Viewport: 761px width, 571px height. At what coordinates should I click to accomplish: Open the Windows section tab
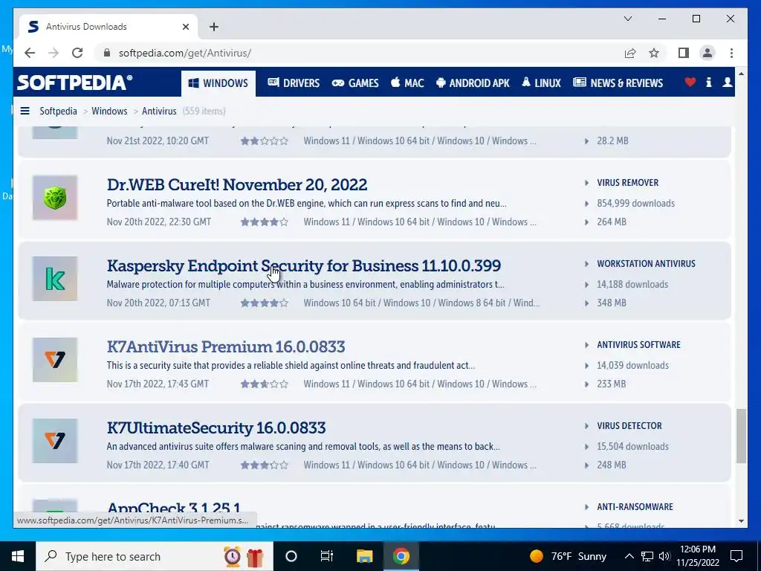(218, 83)
